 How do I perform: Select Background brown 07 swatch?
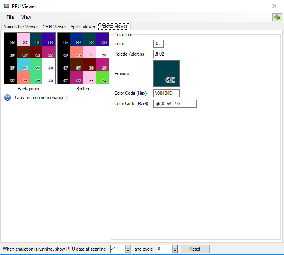pyautogui.click(x=23, y=52)
